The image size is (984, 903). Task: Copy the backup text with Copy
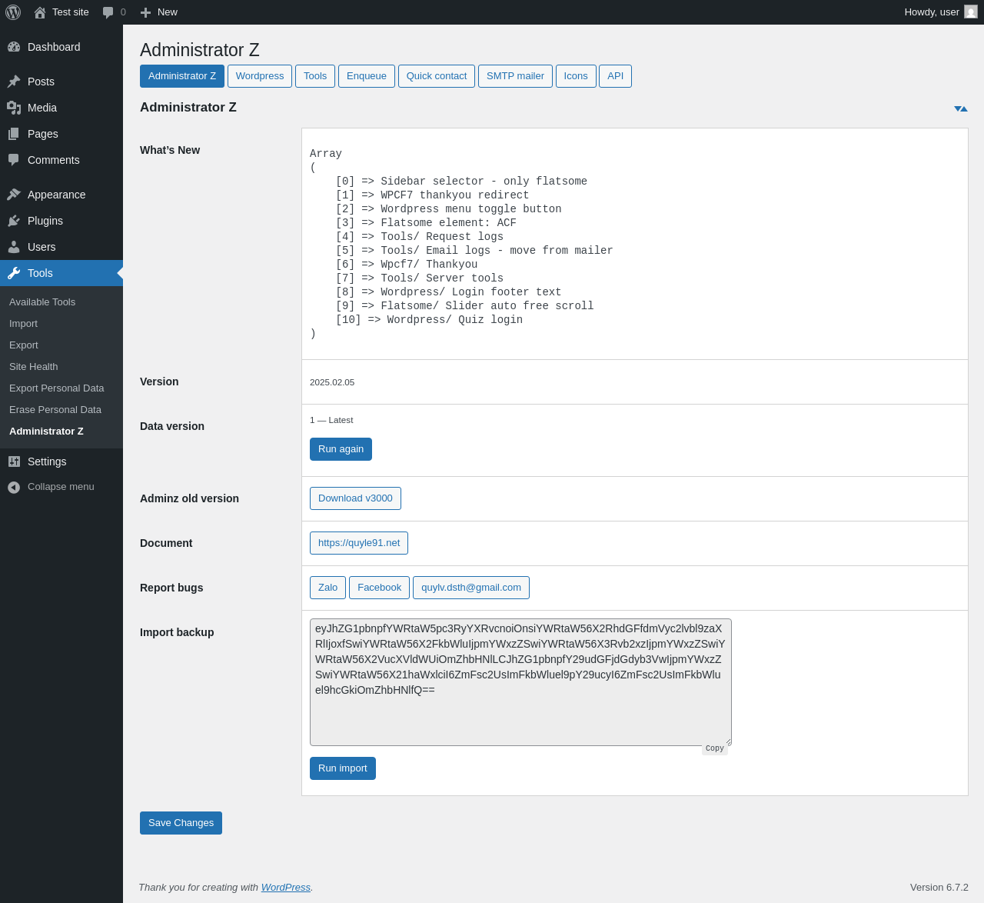click(714, 748)
